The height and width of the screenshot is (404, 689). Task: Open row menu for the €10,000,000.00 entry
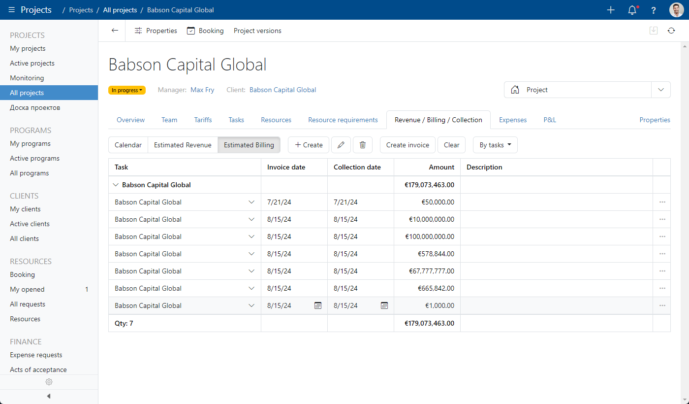662,219
